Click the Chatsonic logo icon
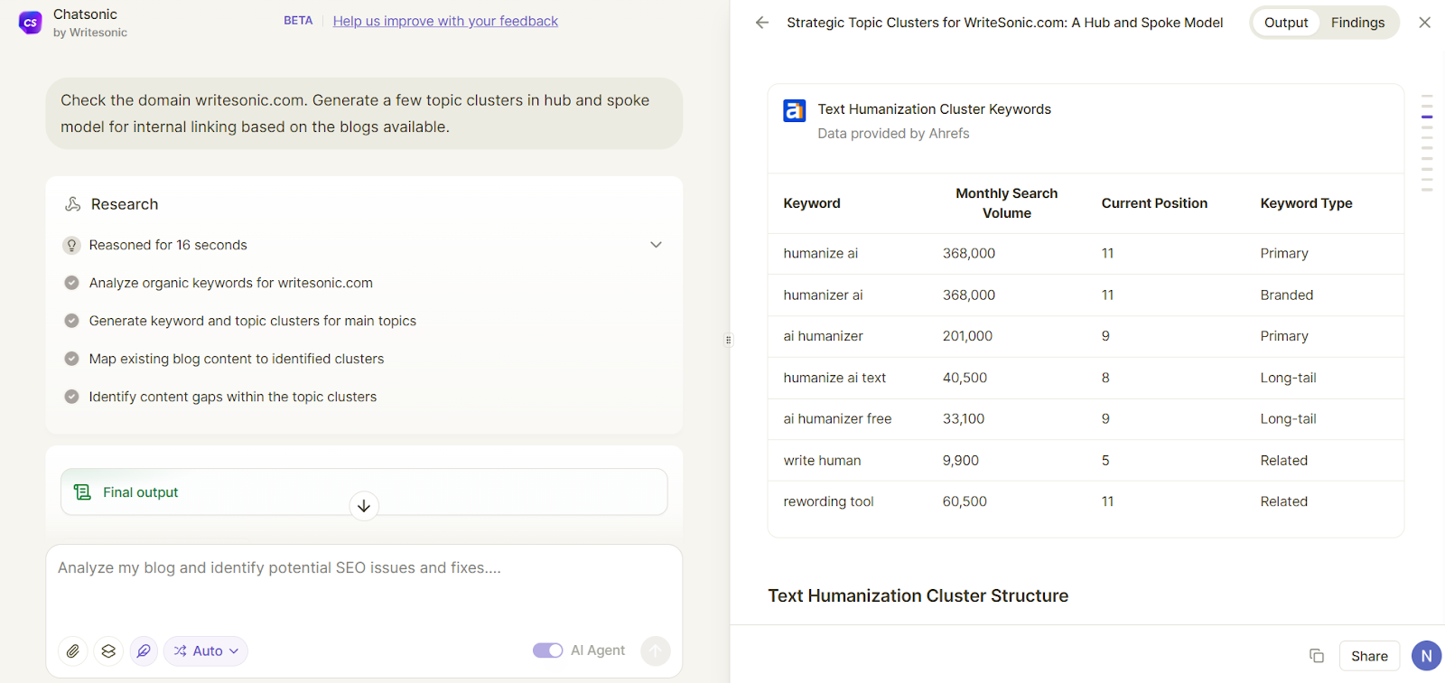 click(31, 23)
